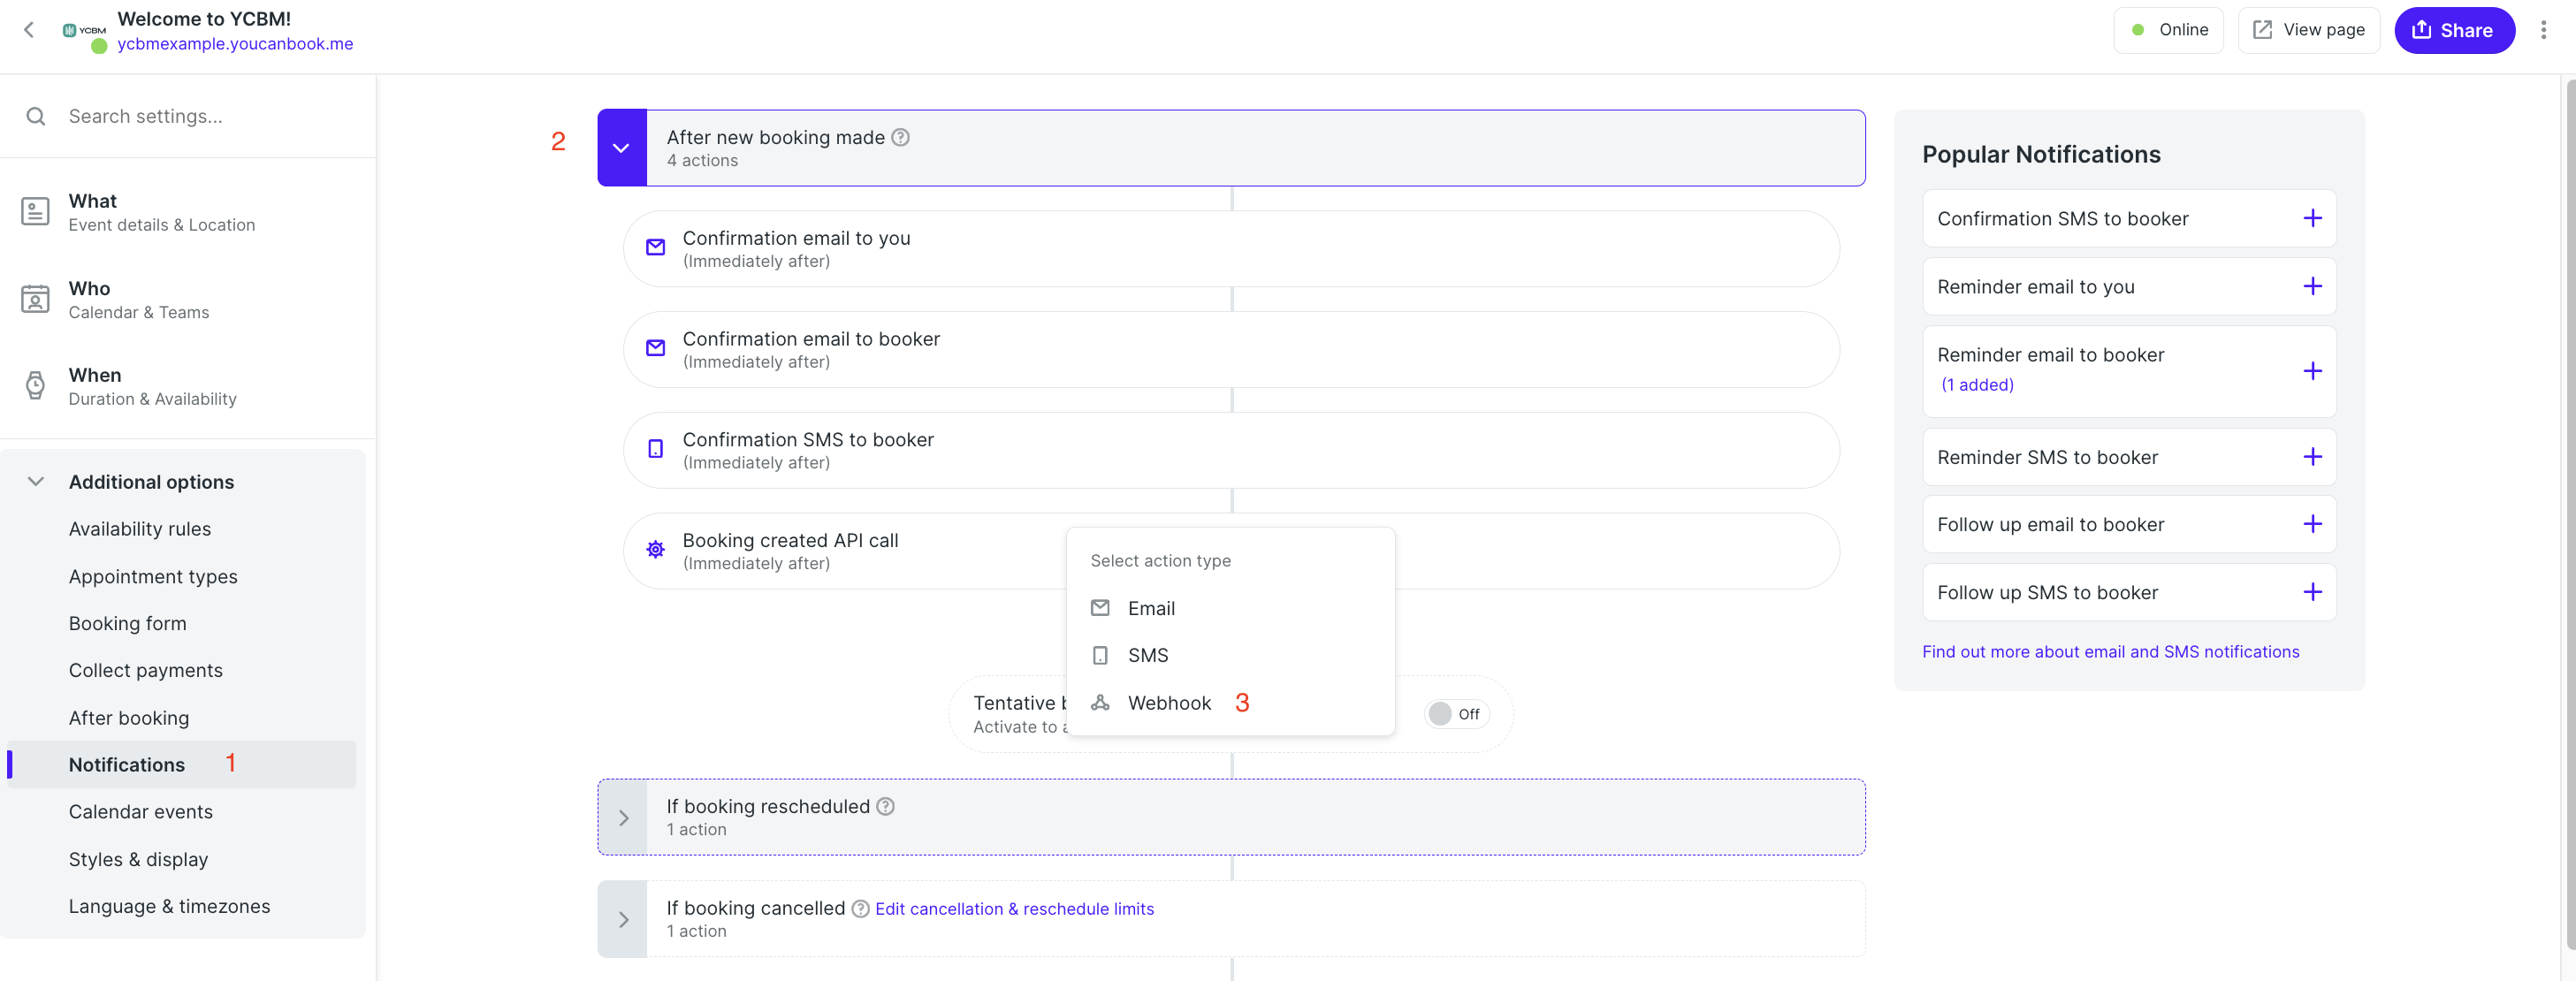Click the Webhook icon in action menu
The image size is (2576, 981).
pyautogui.click(x=1100, y=703)
